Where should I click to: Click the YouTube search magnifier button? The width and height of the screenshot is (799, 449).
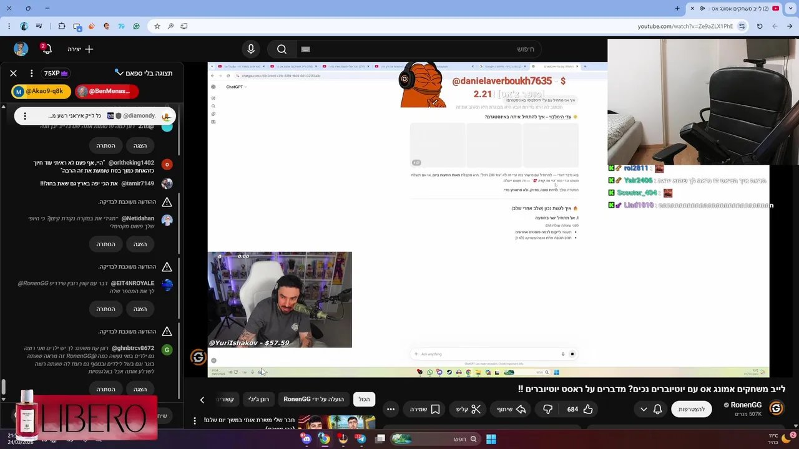click(282, 49)
